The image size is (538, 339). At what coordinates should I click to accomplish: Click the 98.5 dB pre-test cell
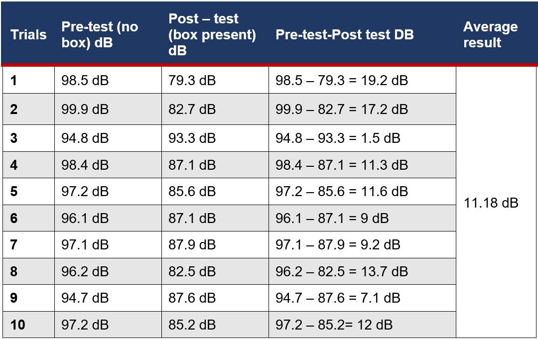coord(85,81)
